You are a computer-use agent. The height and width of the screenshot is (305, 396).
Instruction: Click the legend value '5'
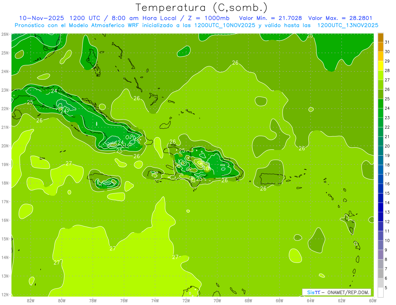coord(386,288)
